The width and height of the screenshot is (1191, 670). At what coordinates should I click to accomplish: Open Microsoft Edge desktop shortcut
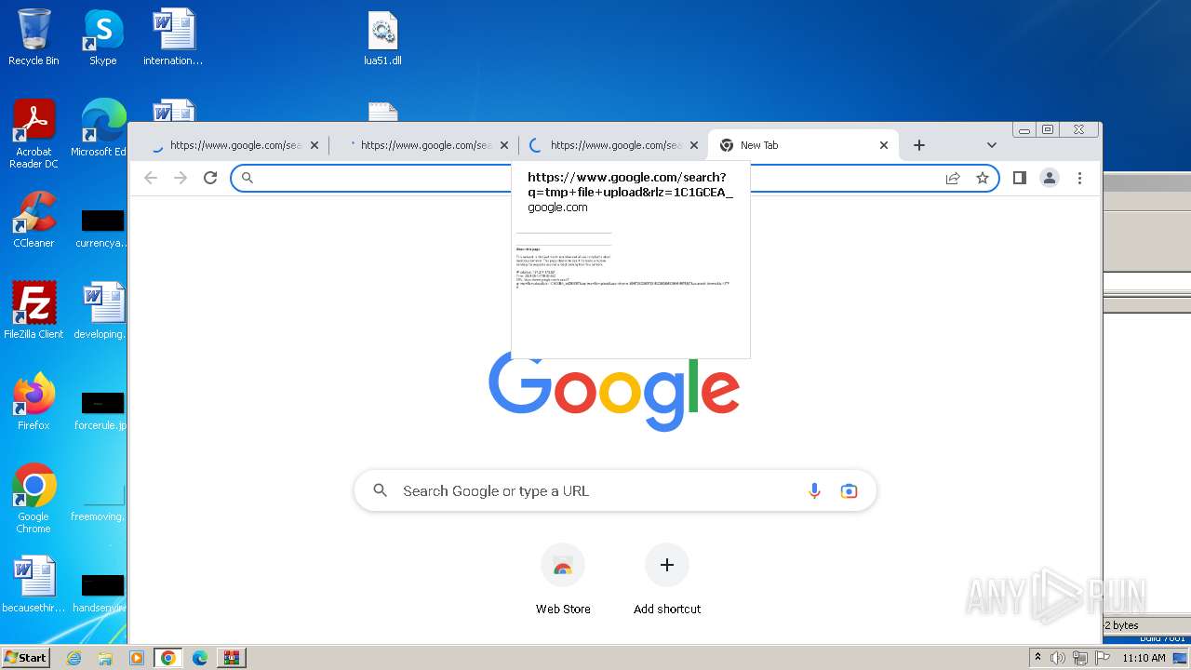coord(100,128)
